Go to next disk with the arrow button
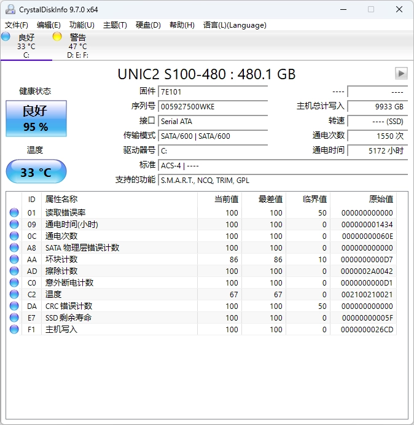 [x=401, y=73]
